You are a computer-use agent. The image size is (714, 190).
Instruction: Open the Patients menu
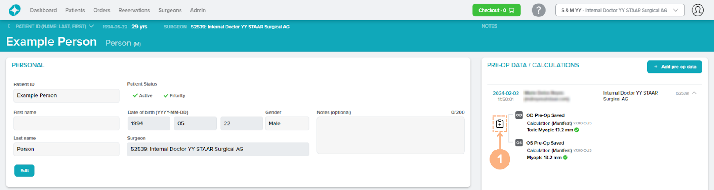(x=75, y=10)
